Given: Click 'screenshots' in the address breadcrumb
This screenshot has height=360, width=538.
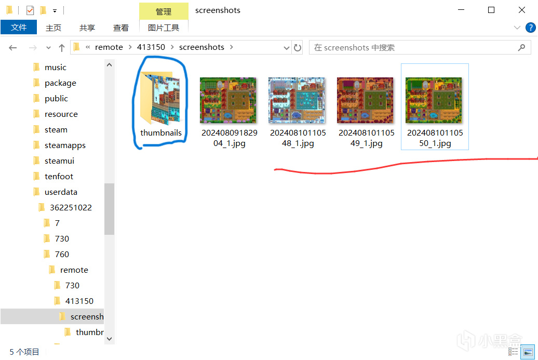Looking at the screenshot, I should pos(201,47).
